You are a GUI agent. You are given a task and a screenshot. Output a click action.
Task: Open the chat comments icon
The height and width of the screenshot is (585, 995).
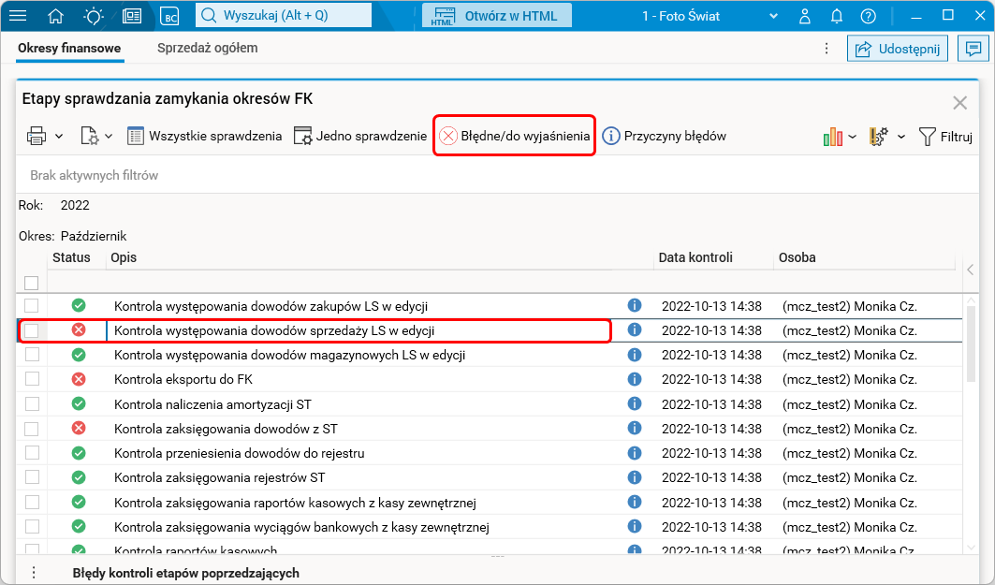[x=973, y=49]
